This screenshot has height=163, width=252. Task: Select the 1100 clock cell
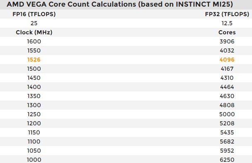point(34,141)
